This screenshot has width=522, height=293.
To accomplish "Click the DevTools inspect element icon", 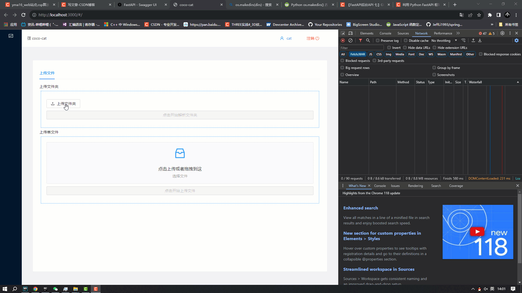I will click(x=343, y=33).
